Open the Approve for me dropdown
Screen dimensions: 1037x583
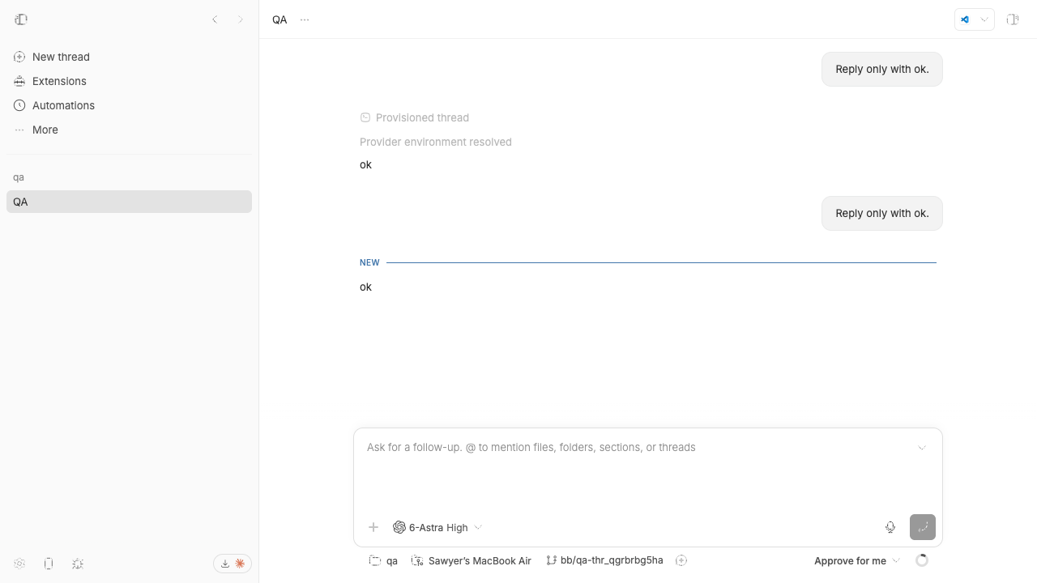point(857,560)
